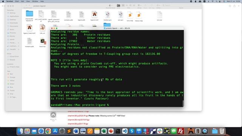This screenshot has height=136, width=242.
Task: Launch Mail from the Dock
Action: pos(34,131)
